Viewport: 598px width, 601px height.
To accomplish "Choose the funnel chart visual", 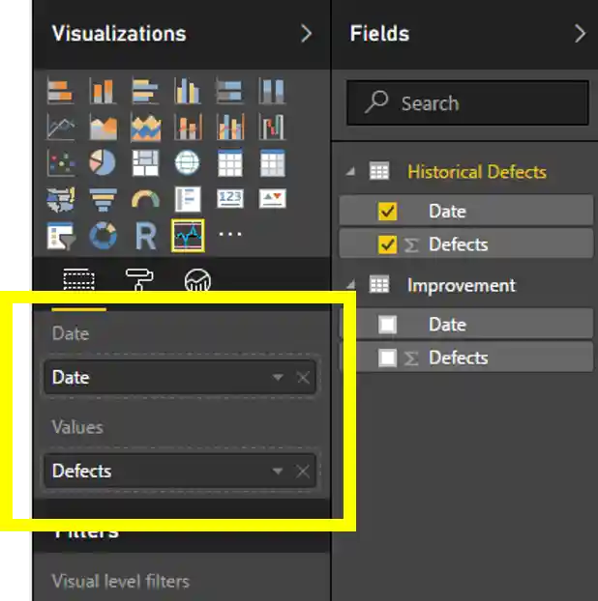I will (x=103, y=199).
